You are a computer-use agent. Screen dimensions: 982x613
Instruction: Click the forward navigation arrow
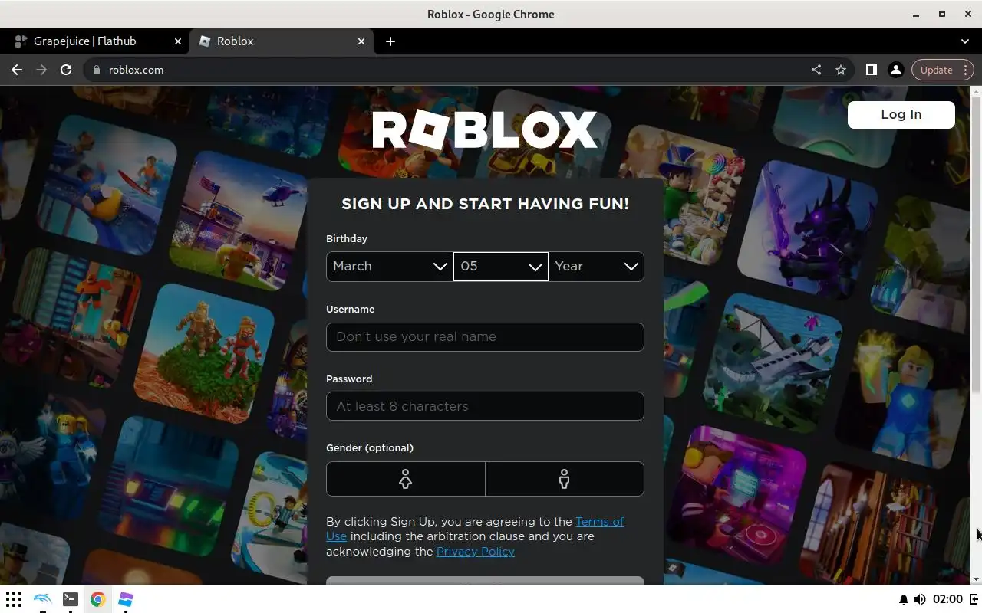[x=41, y=70]
